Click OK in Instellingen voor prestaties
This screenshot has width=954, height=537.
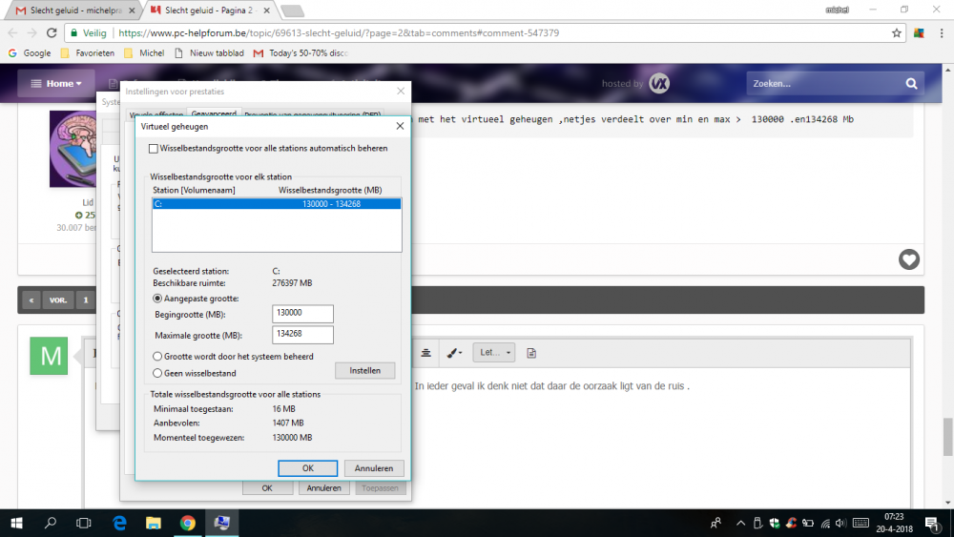coord(267,487)
